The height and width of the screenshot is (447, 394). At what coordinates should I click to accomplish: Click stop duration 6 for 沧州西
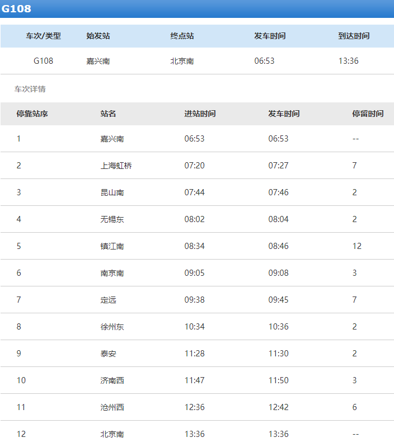(x=355, y=407)
